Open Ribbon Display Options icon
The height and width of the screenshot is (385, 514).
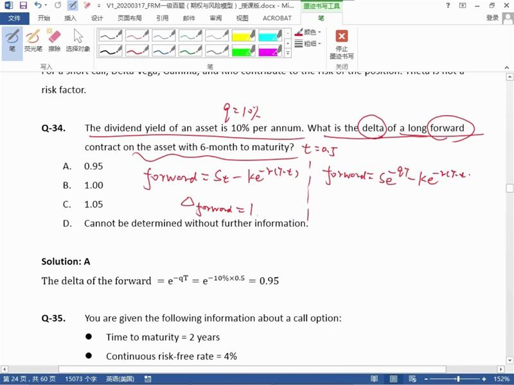[463, 5]
